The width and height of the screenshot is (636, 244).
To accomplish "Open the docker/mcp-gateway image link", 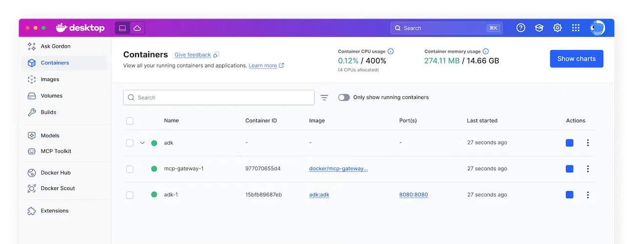I will coord(339,169).
